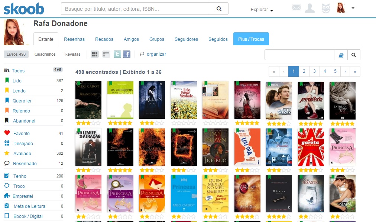Expand the Explorar dropdown menu
Viewport: 376px width, 222px height.
262,10
